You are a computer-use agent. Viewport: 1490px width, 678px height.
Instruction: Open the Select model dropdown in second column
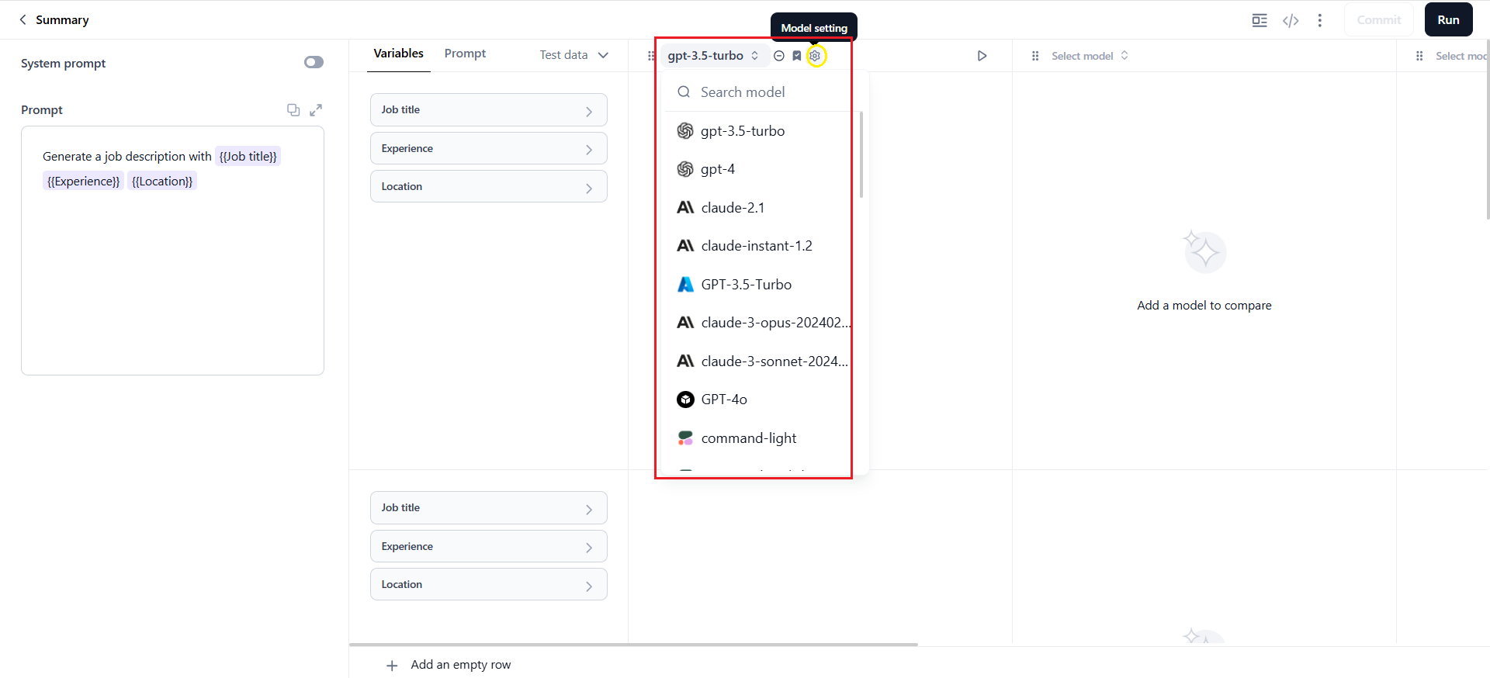click(1090, 56)
